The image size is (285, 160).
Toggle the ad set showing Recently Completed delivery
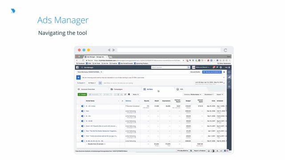pyautogui.click(x=83, y=106)
